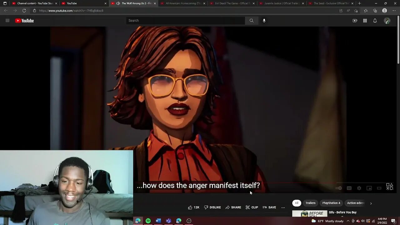
Task: Open player settings gear
Action: 359,188
